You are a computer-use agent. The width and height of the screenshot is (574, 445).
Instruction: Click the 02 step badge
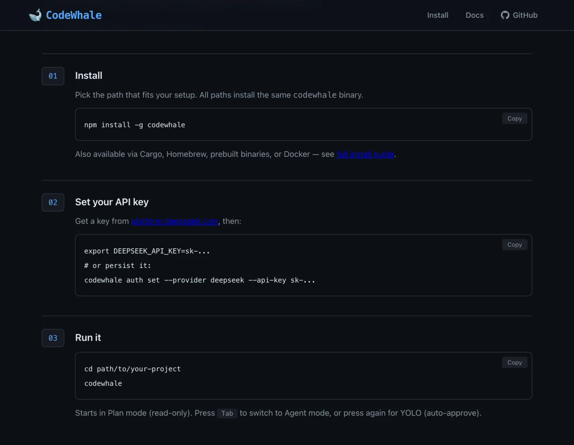click(x=53, y=202)
